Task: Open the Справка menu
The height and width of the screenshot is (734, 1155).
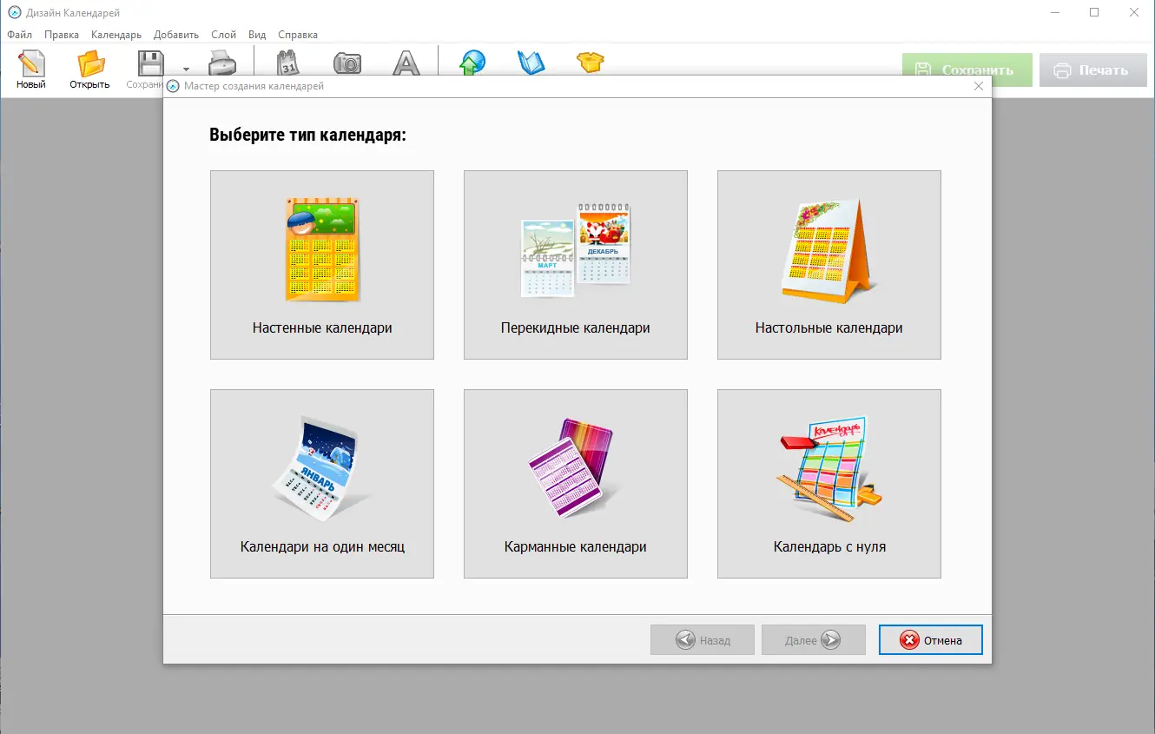Action: coord(298,35)
